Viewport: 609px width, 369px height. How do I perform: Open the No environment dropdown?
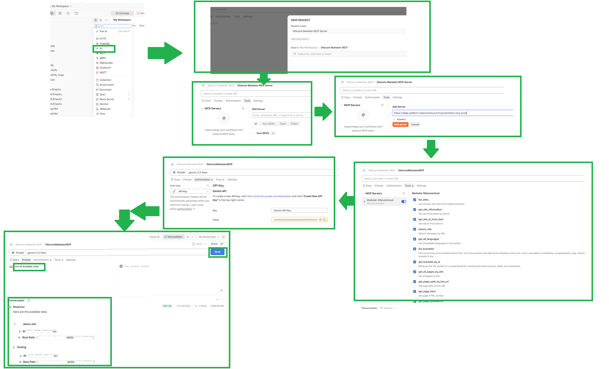[x=209, y=237]
